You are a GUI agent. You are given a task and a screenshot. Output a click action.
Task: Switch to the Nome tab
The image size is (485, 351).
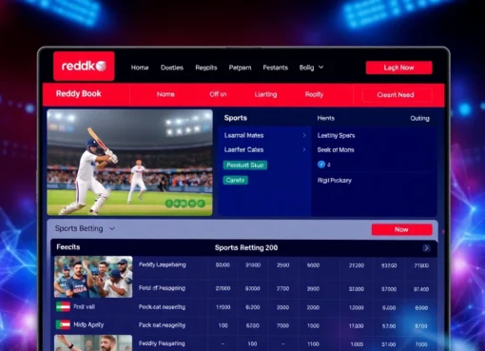165,94
